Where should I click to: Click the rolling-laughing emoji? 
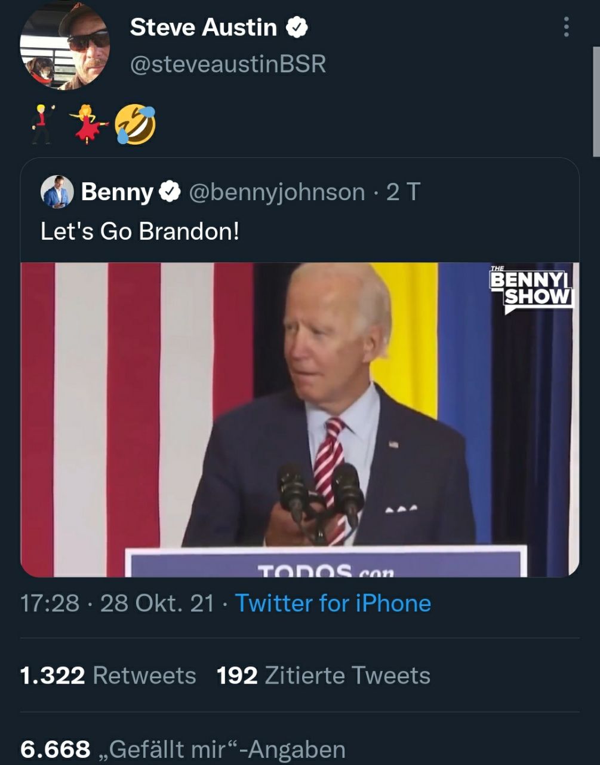136,124
